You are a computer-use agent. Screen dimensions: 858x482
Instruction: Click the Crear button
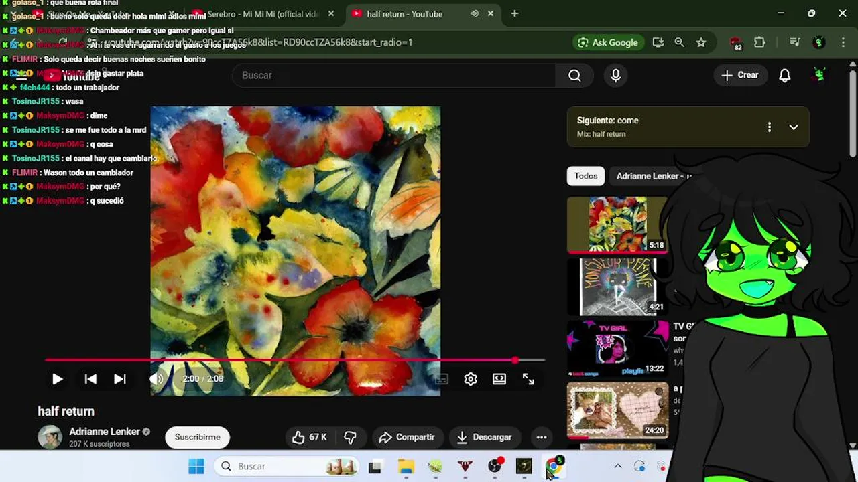pyautogui.click(x=740, y=75)
